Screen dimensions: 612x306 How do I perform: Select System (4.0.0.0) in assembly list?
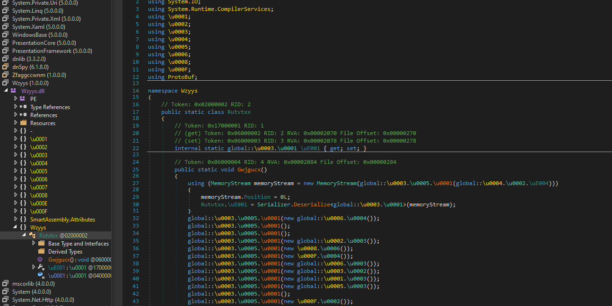(x=32, y=292)
